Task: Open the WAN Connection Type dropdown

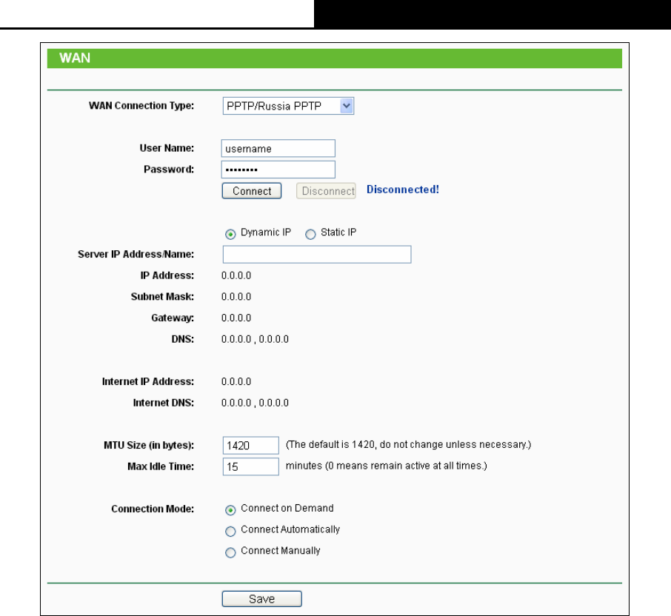Action: (x=288, y=106)
